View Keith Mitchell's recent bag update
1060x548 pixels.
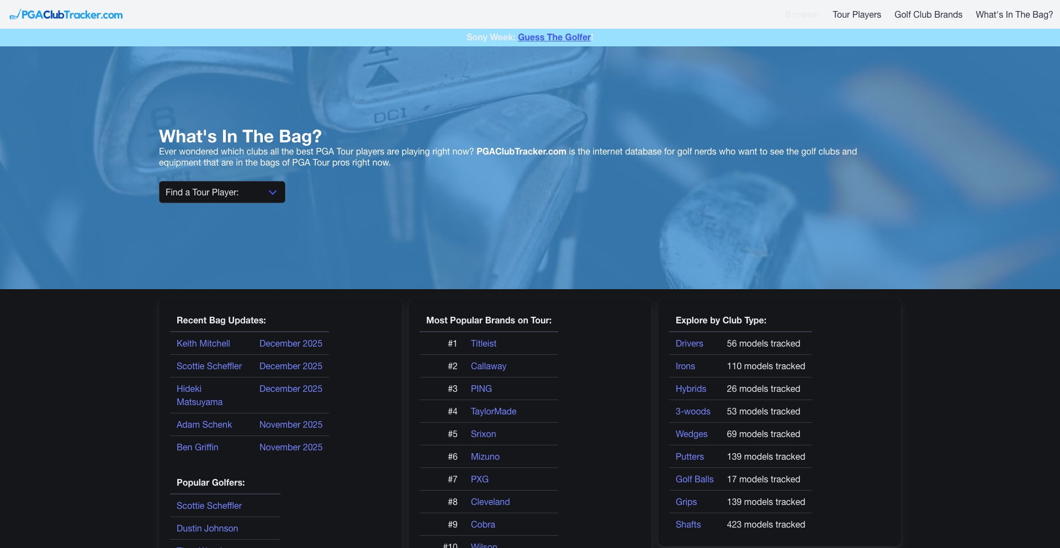click(x=203, y=343)
